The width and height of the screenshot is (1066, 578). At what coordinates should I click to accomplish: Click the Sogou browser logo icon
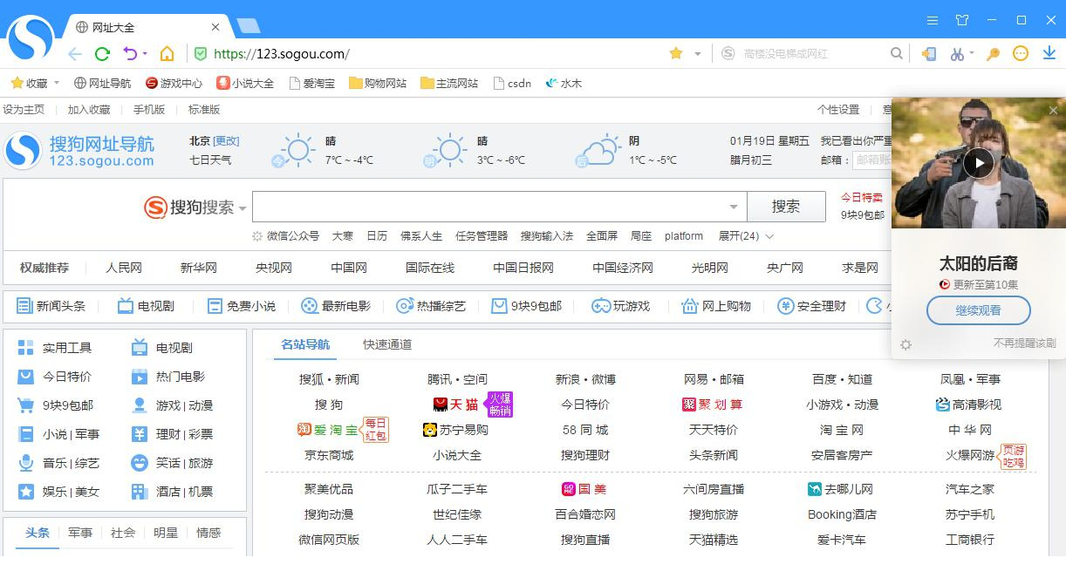(31, 39)
